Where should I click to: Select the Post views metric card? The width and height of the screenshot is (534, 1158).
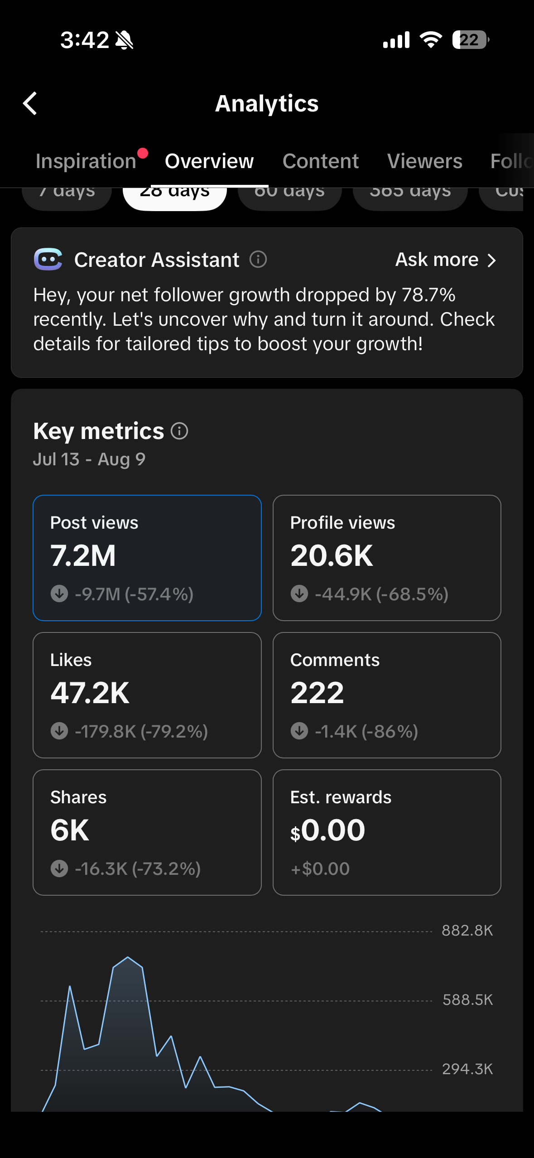click(x=147, y=558)
